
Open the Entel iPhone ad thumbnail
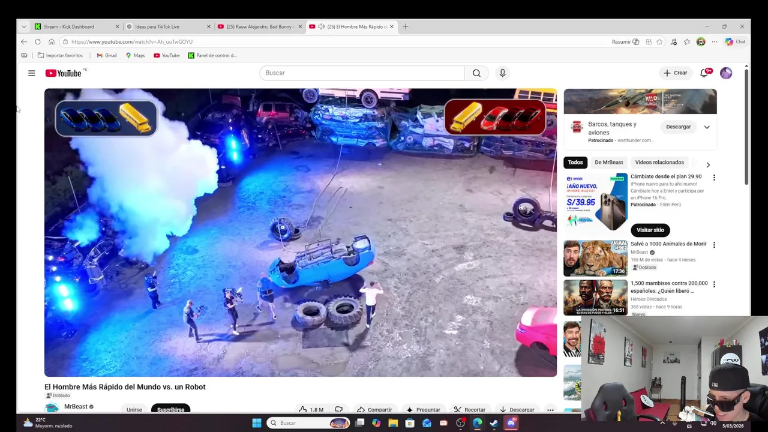(x=595, y=202)
